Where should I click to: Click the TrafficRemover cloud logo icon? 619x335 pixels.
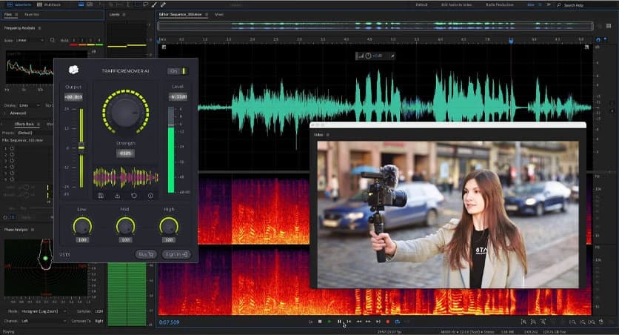(x=73, y=70)
